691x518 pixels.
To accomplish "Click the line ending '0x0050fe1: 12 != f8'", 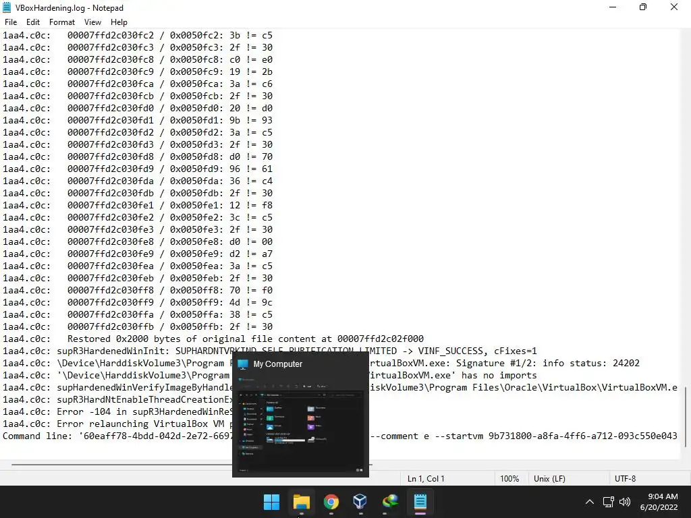I will tap(138, 205).
